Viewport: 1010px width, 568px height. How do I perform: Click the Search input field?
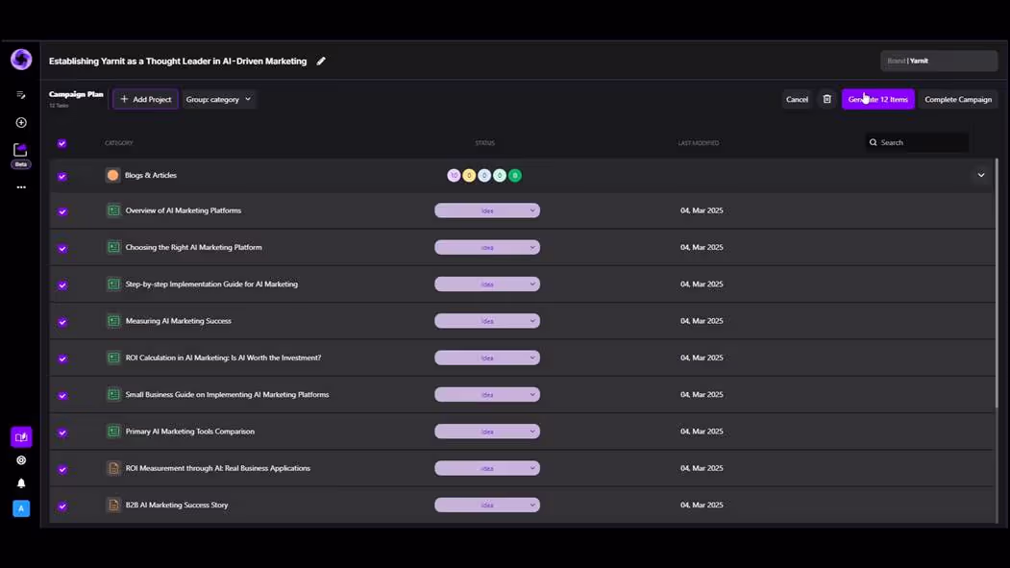916,142
